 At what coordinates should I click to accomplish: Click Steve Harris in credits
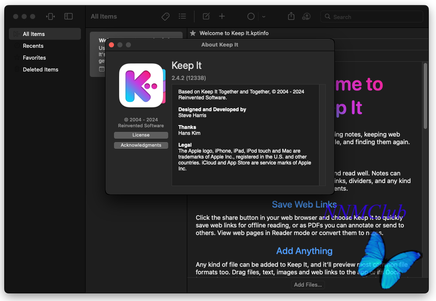[192, 115]
